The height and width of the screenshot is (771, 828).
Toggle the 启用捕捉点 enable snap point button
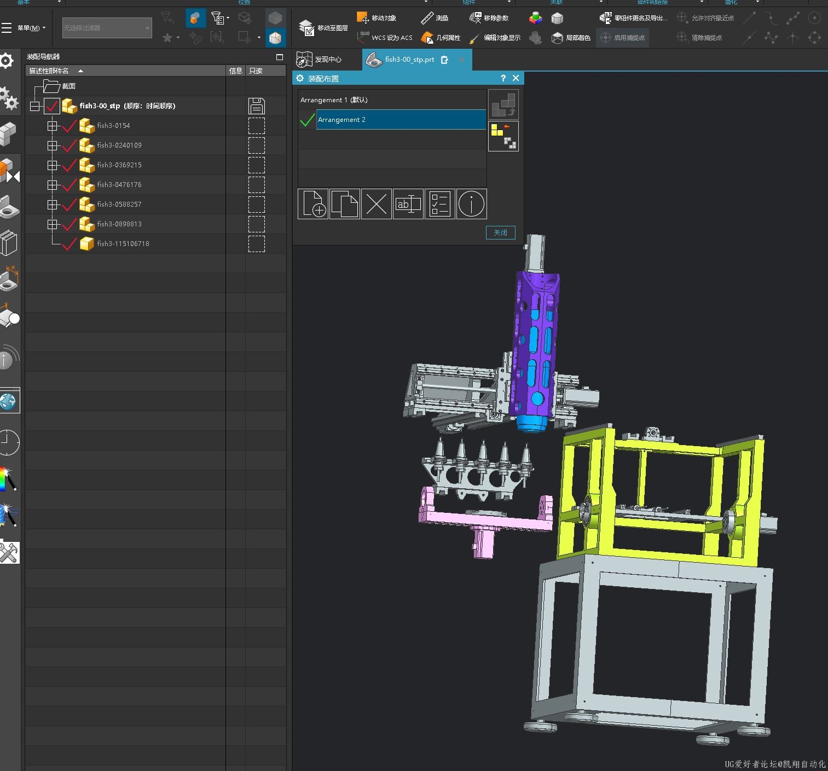point(622,38)
